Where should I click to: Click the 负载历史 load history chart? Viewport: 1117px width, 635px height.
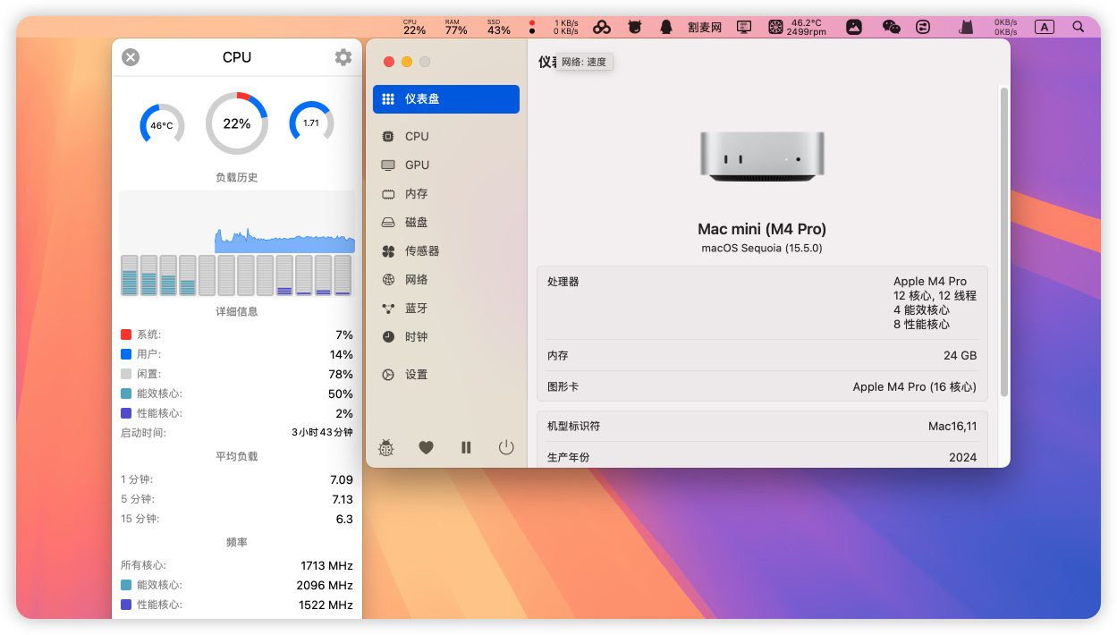click(237, 221)
